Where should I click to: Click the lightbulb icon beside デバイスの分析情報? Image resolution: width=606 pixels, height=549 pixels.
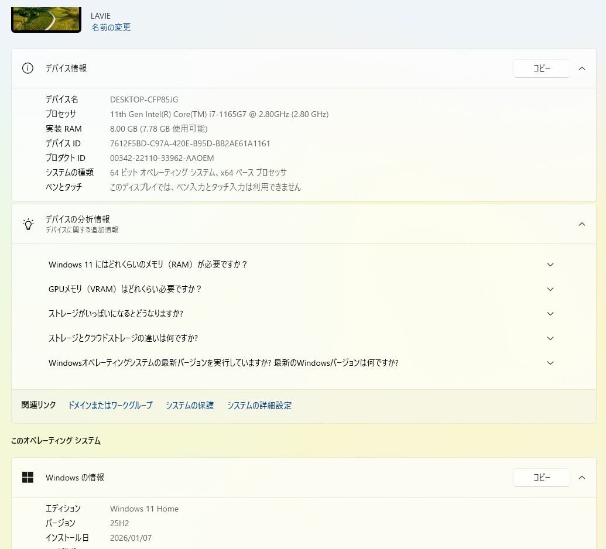point(28,224)
